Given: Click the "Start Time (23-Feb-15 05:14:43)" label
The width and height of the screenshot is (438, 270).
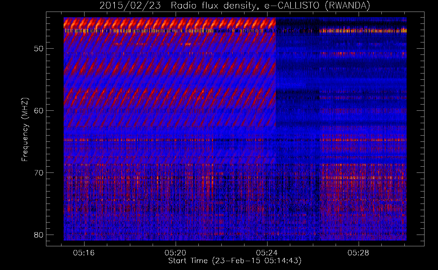Looking at the screenshot, I should (x=235, y=261).
